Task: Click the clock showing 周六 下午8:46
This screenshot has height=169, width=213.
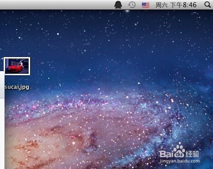Action: [176, 5]
